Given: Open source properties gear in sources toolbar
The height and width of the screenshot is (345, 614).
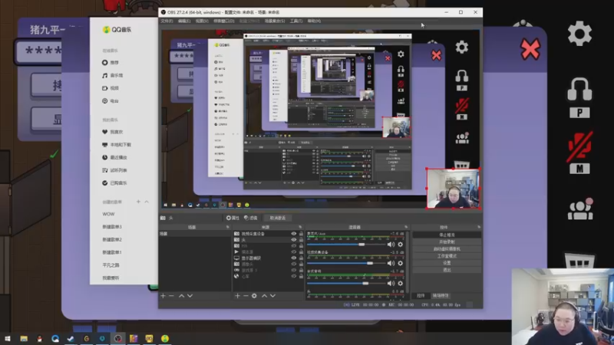Looking at the screenshot, I should tap(254, 296).
